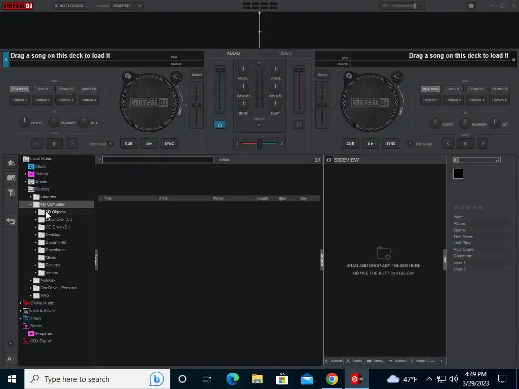The width and height of the screenshot is (519, 389).
Task: Halve loop length on left deck
Action: tap(38, 143)
